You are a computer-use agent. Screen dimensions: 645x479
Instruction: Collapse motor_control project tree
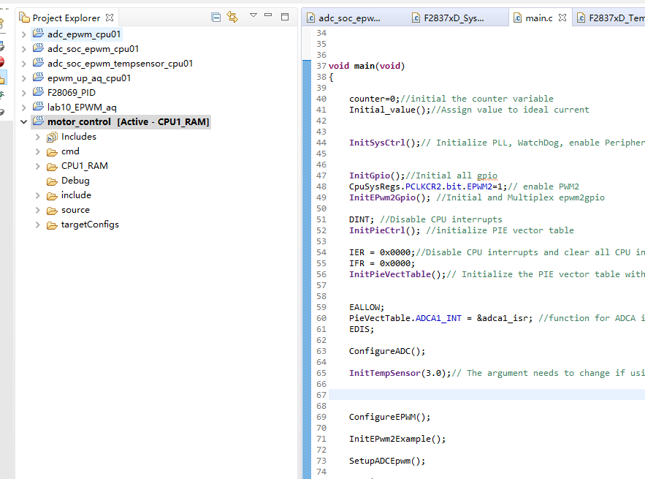[x=24, y=122]
